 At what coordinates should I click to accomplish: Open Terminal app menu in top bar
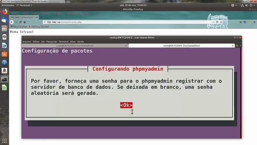click(24, 5)
